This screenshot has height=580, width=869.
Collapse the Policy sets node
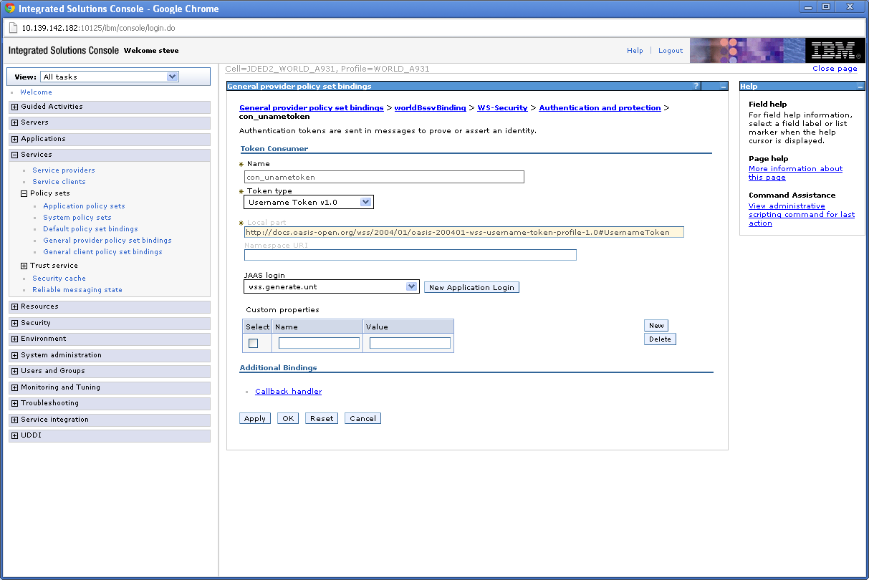(x=24, y=193)
